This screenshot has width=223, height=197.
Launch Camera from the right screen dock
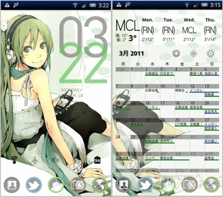click(x=190, y=185)
